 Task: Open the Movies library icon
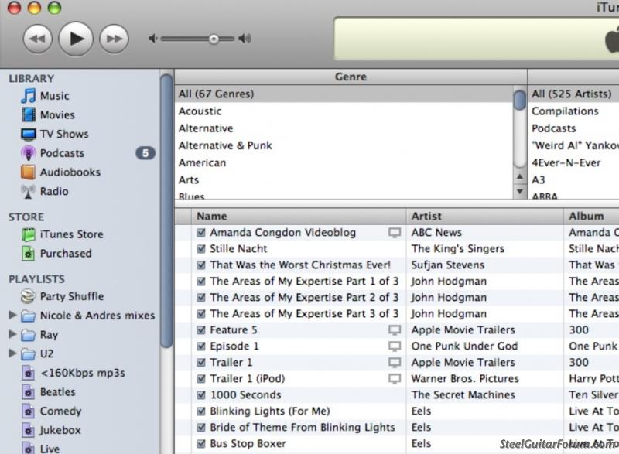(x=28, y=114)
